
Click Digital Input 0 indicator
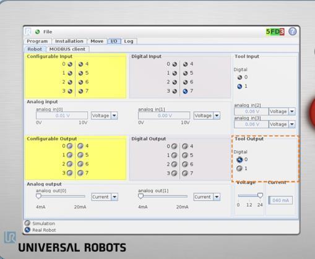click(175, 64)
